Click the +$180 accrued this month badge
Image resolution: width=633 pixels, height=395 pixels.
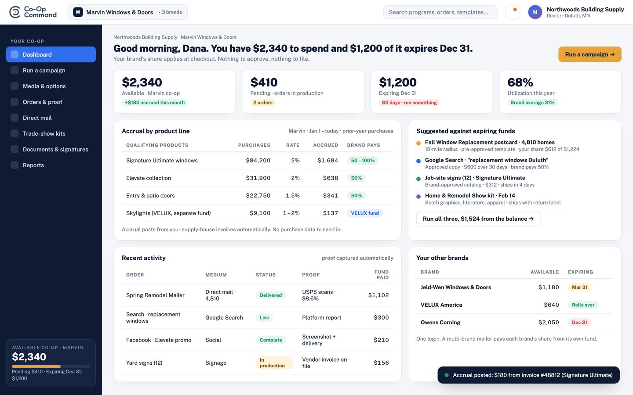click(155, 103)
